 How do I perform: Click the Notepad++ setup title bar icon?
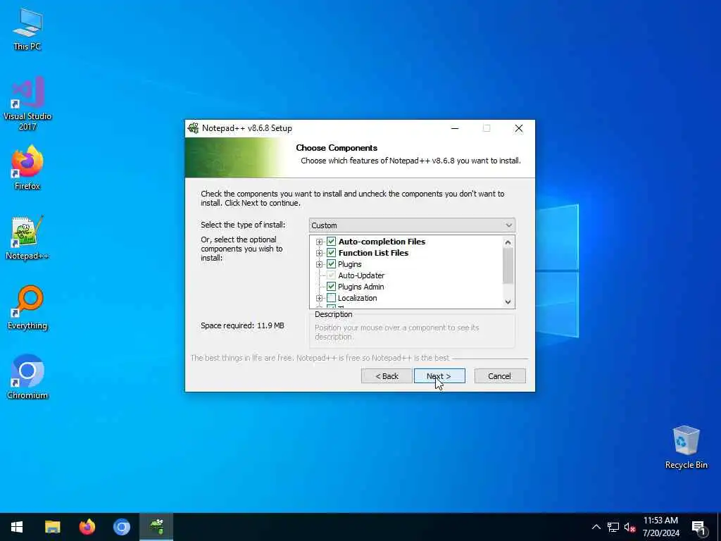pyautogui.click(x=193, y=128)
